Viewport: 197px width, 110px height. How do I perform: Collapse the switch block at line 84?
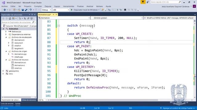(x=58, y=26)
